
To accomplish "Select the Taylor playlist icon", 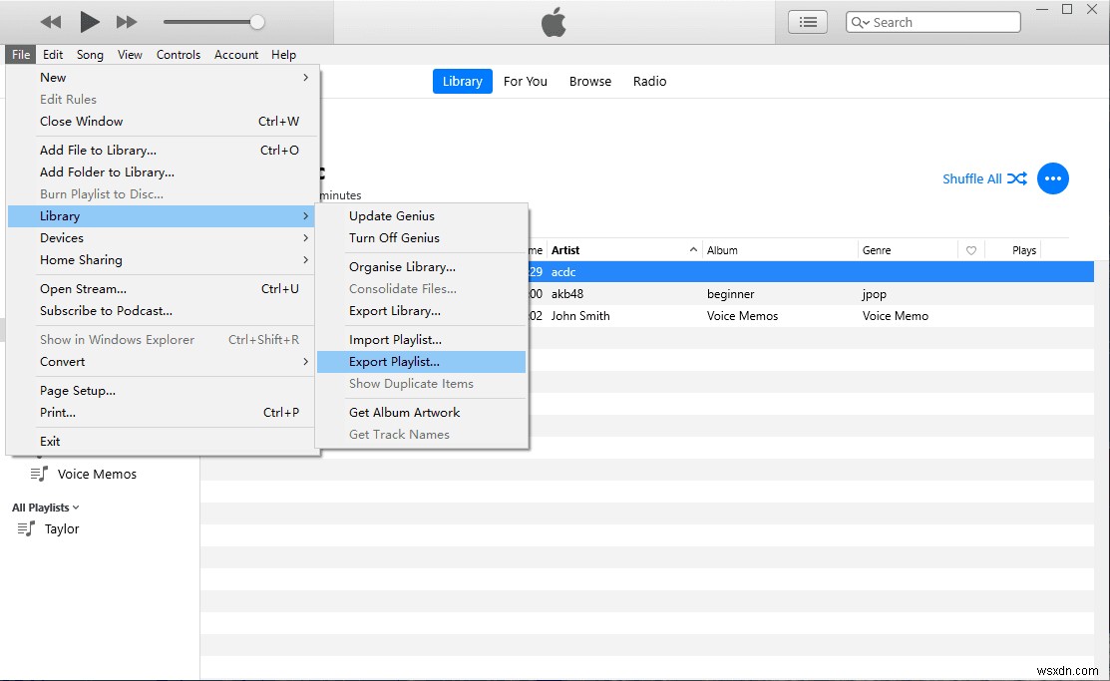I will [x=27, y=528].
